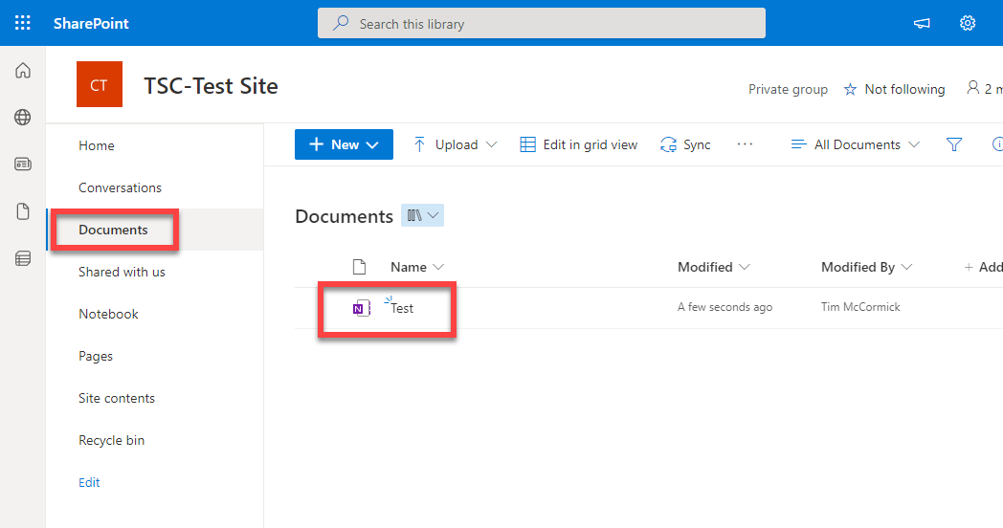
Task: Expand the New button dropdown
Action: pyautogui.click(x=344, y=144)
